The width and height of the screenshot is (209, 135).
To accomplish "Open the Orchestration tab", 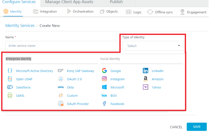I will [80, 12].
